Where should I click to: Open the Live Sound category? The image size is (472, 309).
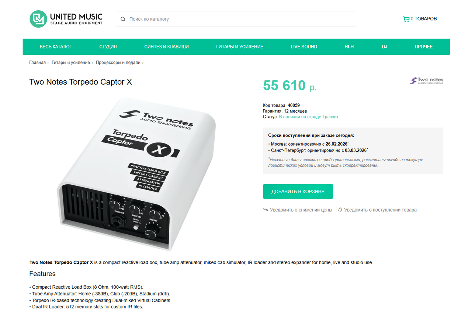coord(304,47)
